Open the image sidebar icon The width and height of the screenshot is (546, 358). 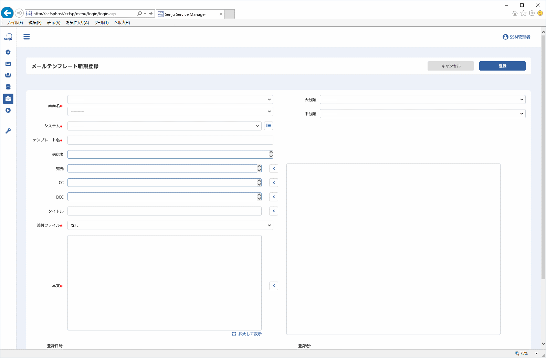pyautogui.click(x=8, y=64)
